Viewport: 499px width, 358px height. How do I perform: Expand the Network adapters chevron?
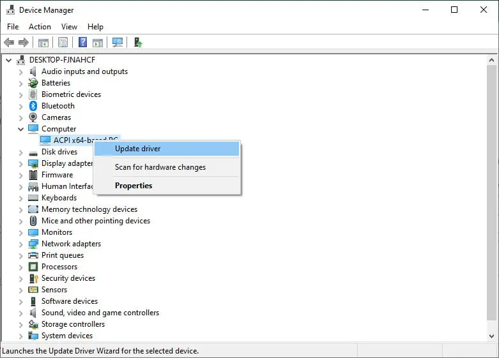pyautogui.click(x=20, y=244)
